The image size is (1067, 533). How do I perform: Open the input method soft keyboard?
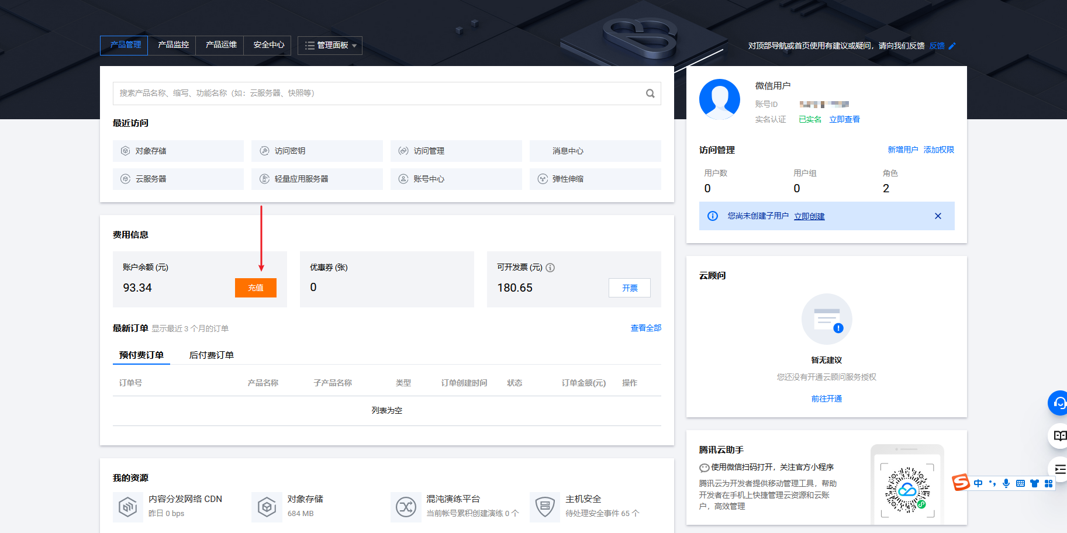point(1020,483)
